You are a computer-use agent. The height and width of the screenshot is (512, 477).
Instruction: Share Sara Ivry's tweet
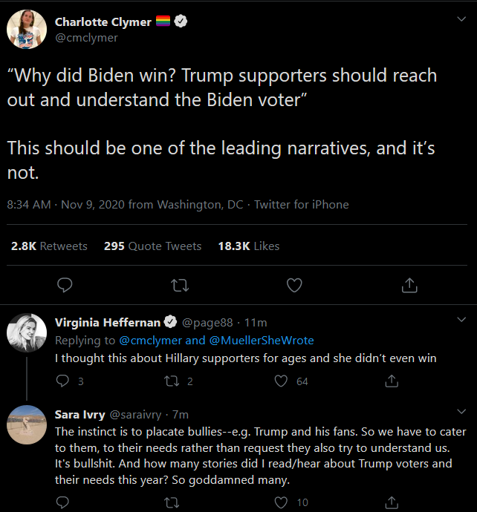coord(392,502)
